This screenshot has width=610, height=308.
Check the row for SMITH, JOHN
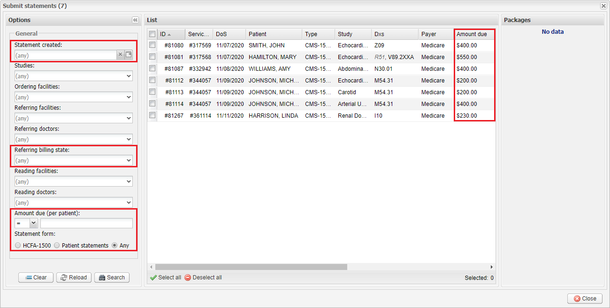click(x=152, y=45)
